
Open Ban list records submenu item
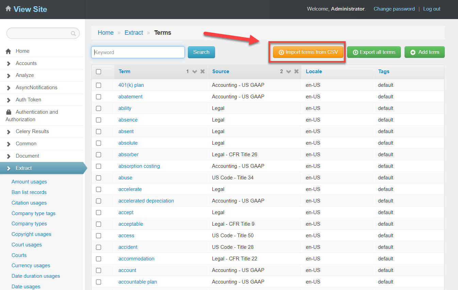(29, 192)
